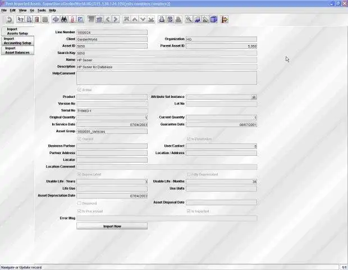
Task: Switch to Import Asset Balances tab
Action: coord(17,50)
